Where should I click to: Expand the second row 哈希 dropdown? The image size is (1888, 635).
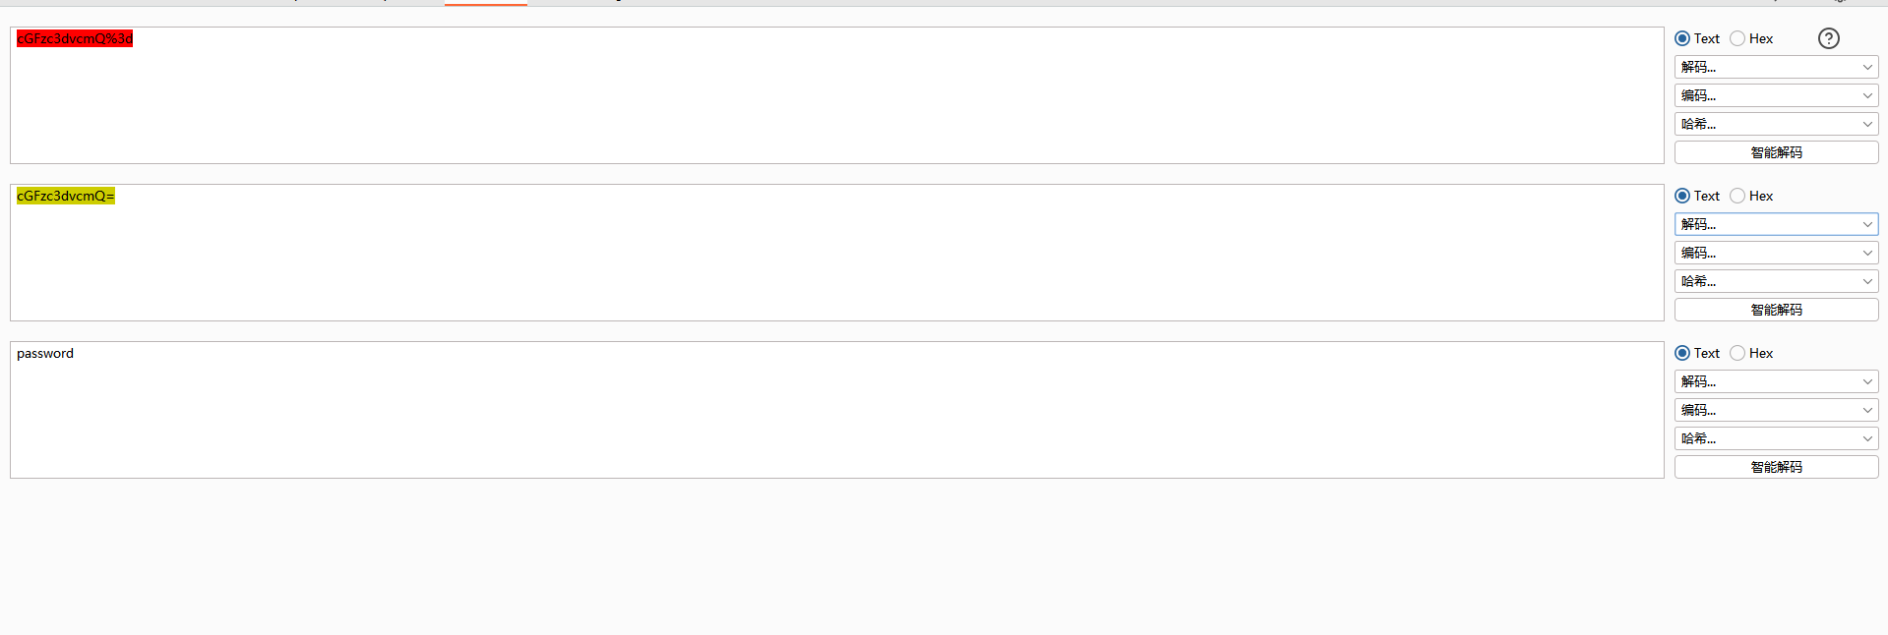tap(1776, 281)
